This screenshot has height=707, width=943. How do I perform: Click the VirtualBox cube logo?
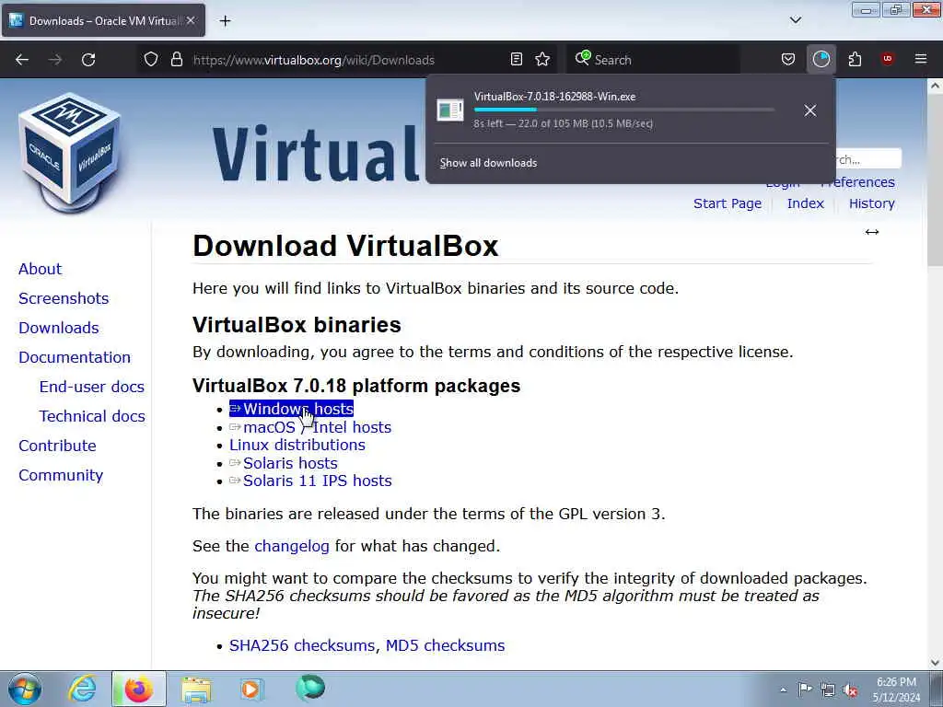(x=70, y=154)
